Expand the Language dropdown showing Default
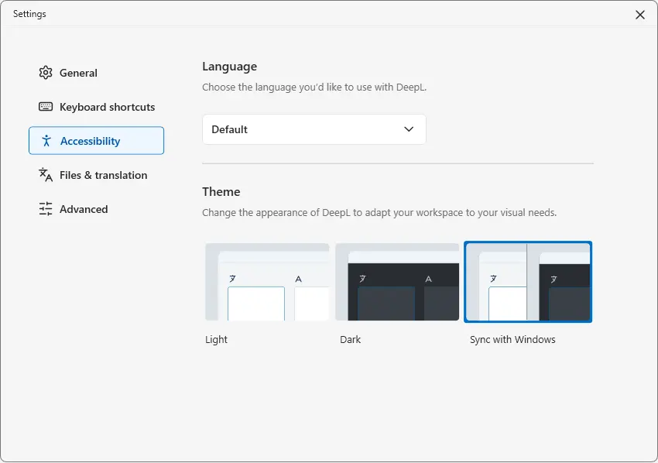Image resolution: width=658 pixels, height=463 pixels. click(x=314, y=129)
